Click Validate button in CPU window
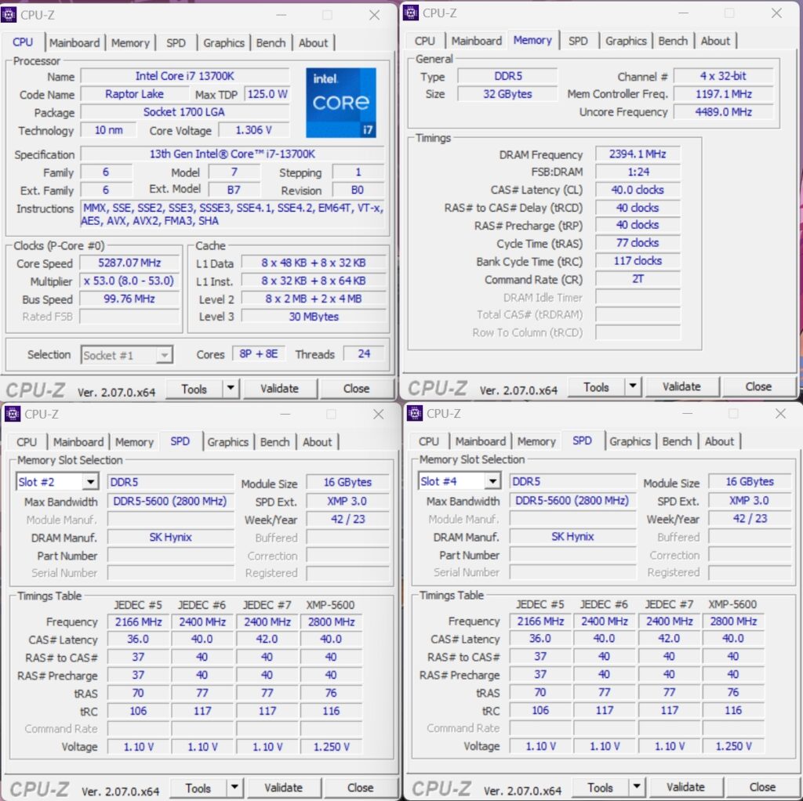Screen dimensions: 803x801 tap(280, 389)
